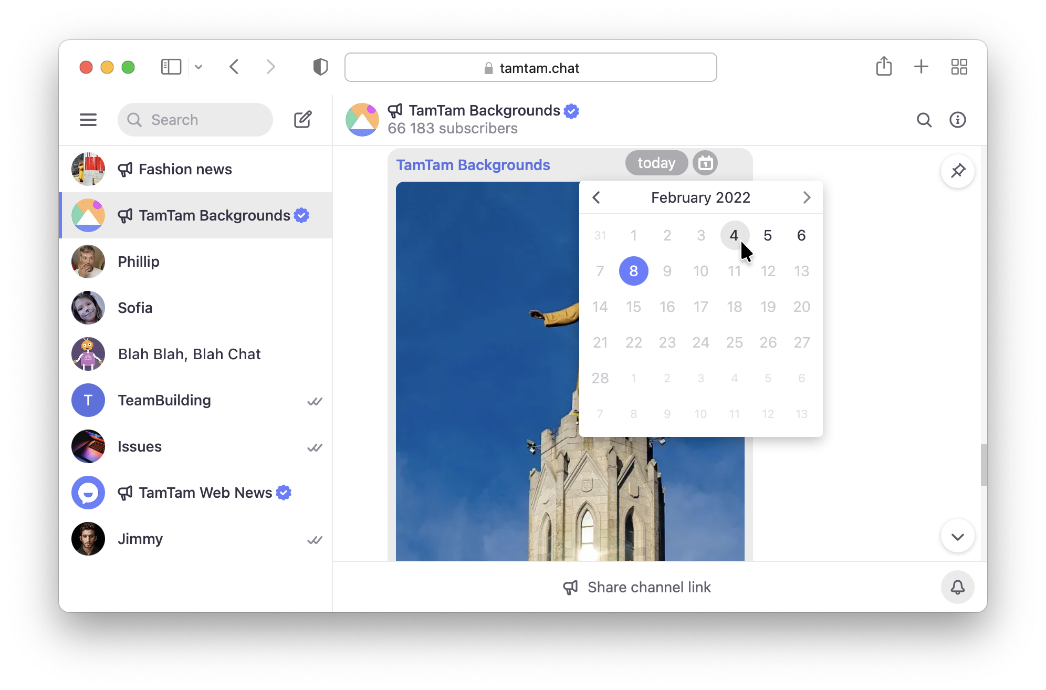Open a new Safari tab

coord(921,67)
